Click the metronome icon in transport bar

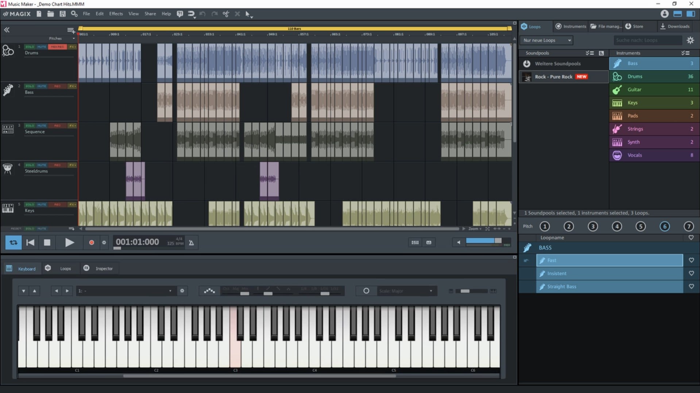[191, 243]
